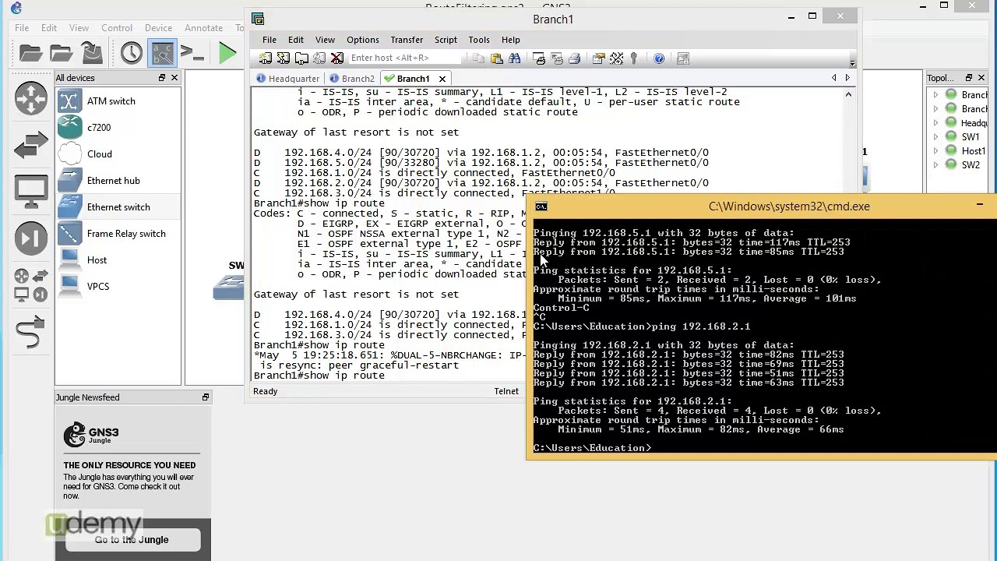
Task: Open Session Options icon
Action: pos(598,58)
